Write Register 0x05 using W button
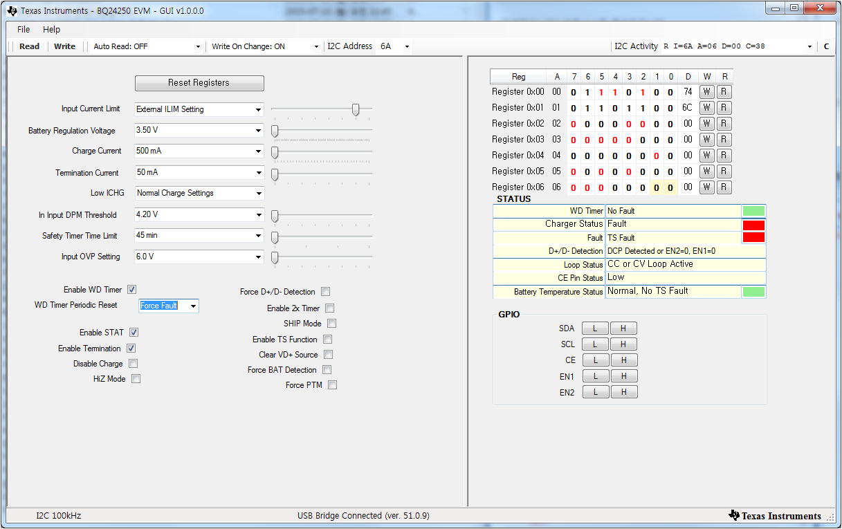Image resolution: width=842 pixels, height=529 pixels. tap(706, 171)
